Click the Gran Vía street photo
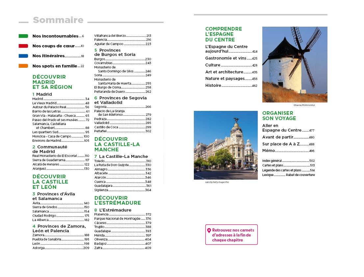This screenshot has width=364, height=277. [226, 145]
